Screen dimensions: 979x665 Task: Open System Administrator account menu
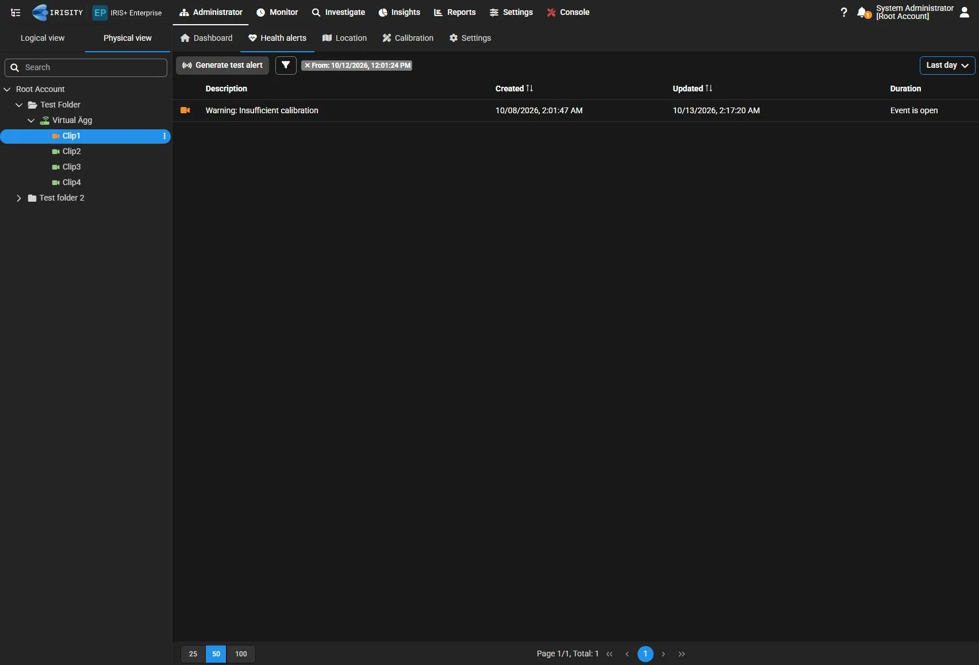pos(915,12)
